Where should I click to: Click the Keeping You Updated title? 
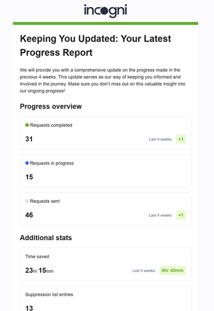point(95,46)
